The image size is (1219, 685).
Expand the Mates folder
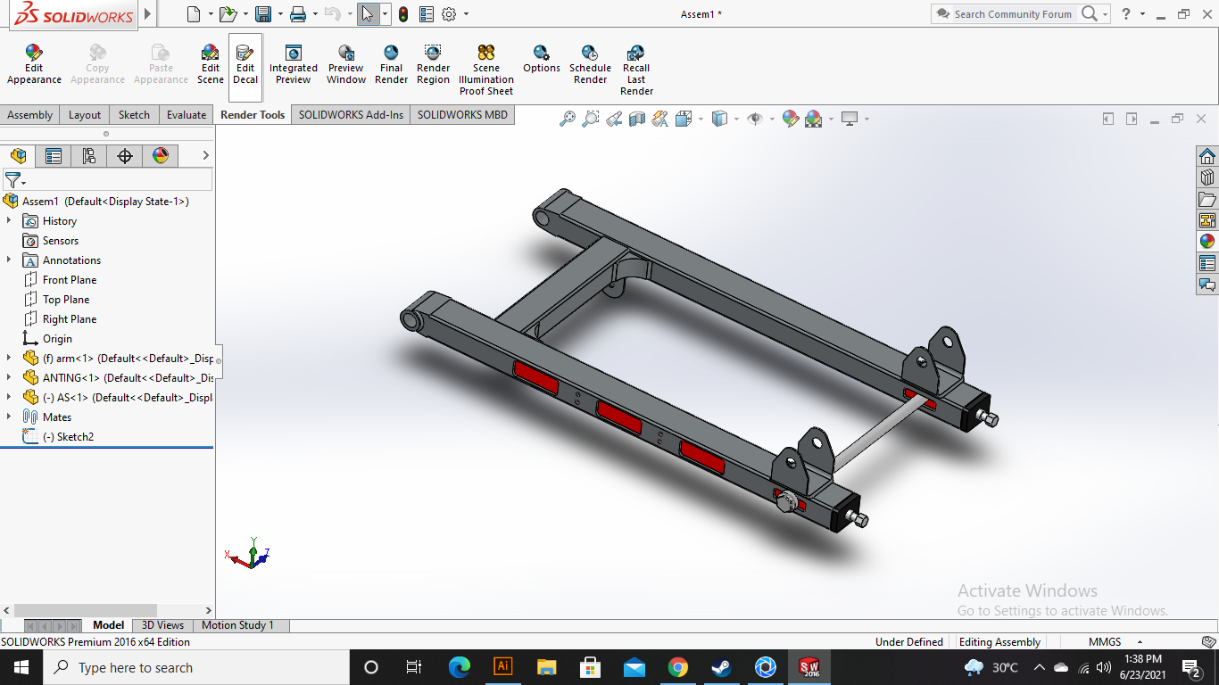[9, 417]
